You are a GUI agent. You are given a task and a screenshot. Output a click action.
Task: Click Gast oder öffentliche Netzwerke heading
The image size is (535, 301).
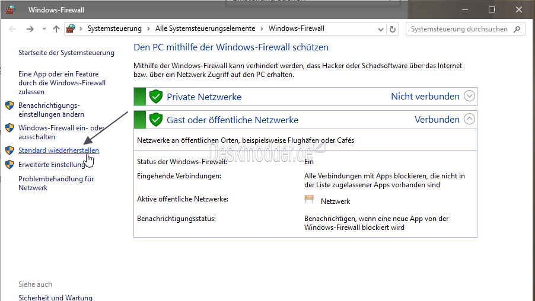[x=233, y=120]
